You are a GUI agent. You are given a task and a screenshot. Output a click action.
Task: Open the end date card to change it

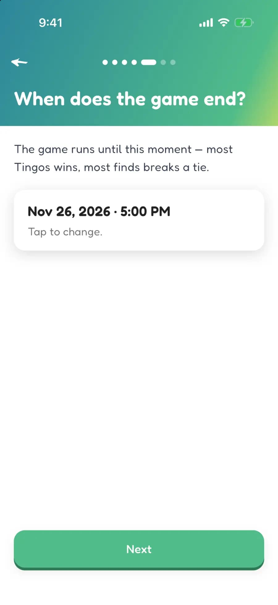(139, 220)
